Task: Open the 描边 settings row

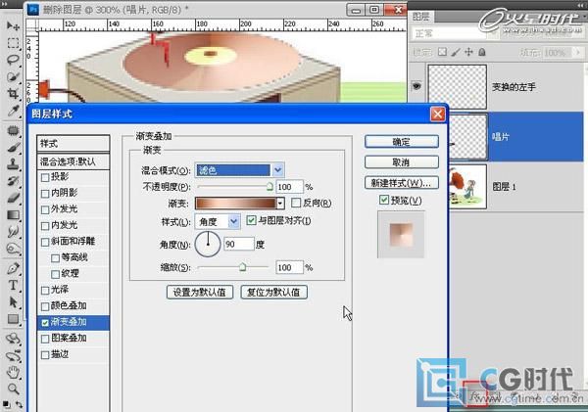Action: [x=73, y=354]
